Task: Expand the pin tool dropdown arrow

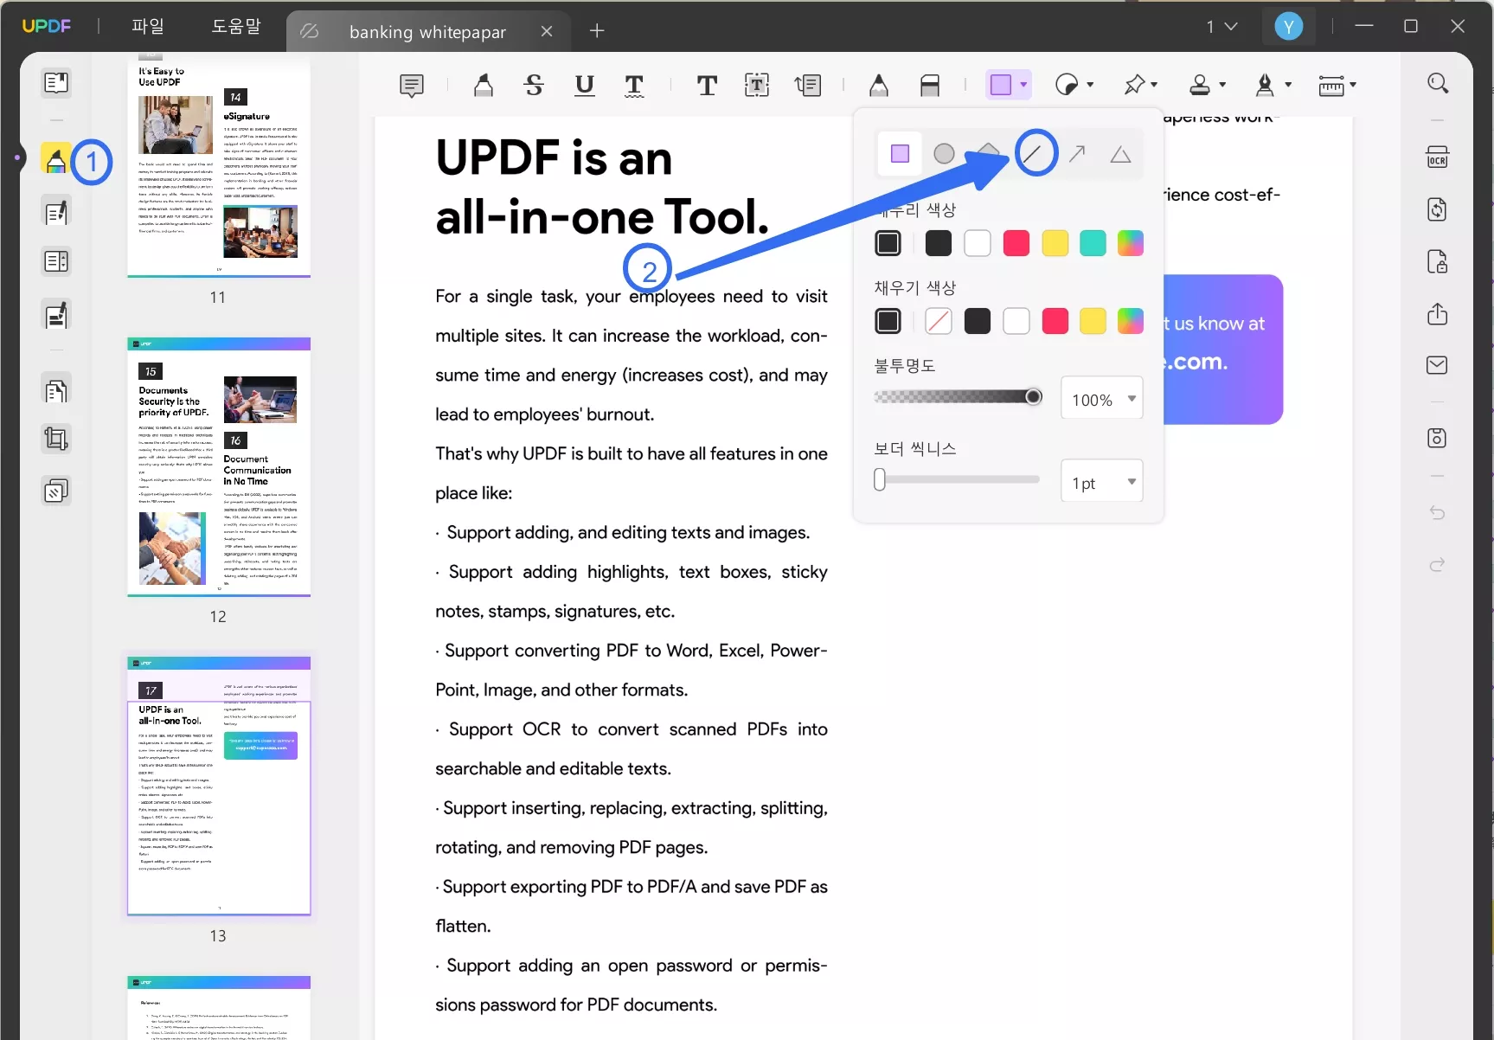Action: [1155, 85]
